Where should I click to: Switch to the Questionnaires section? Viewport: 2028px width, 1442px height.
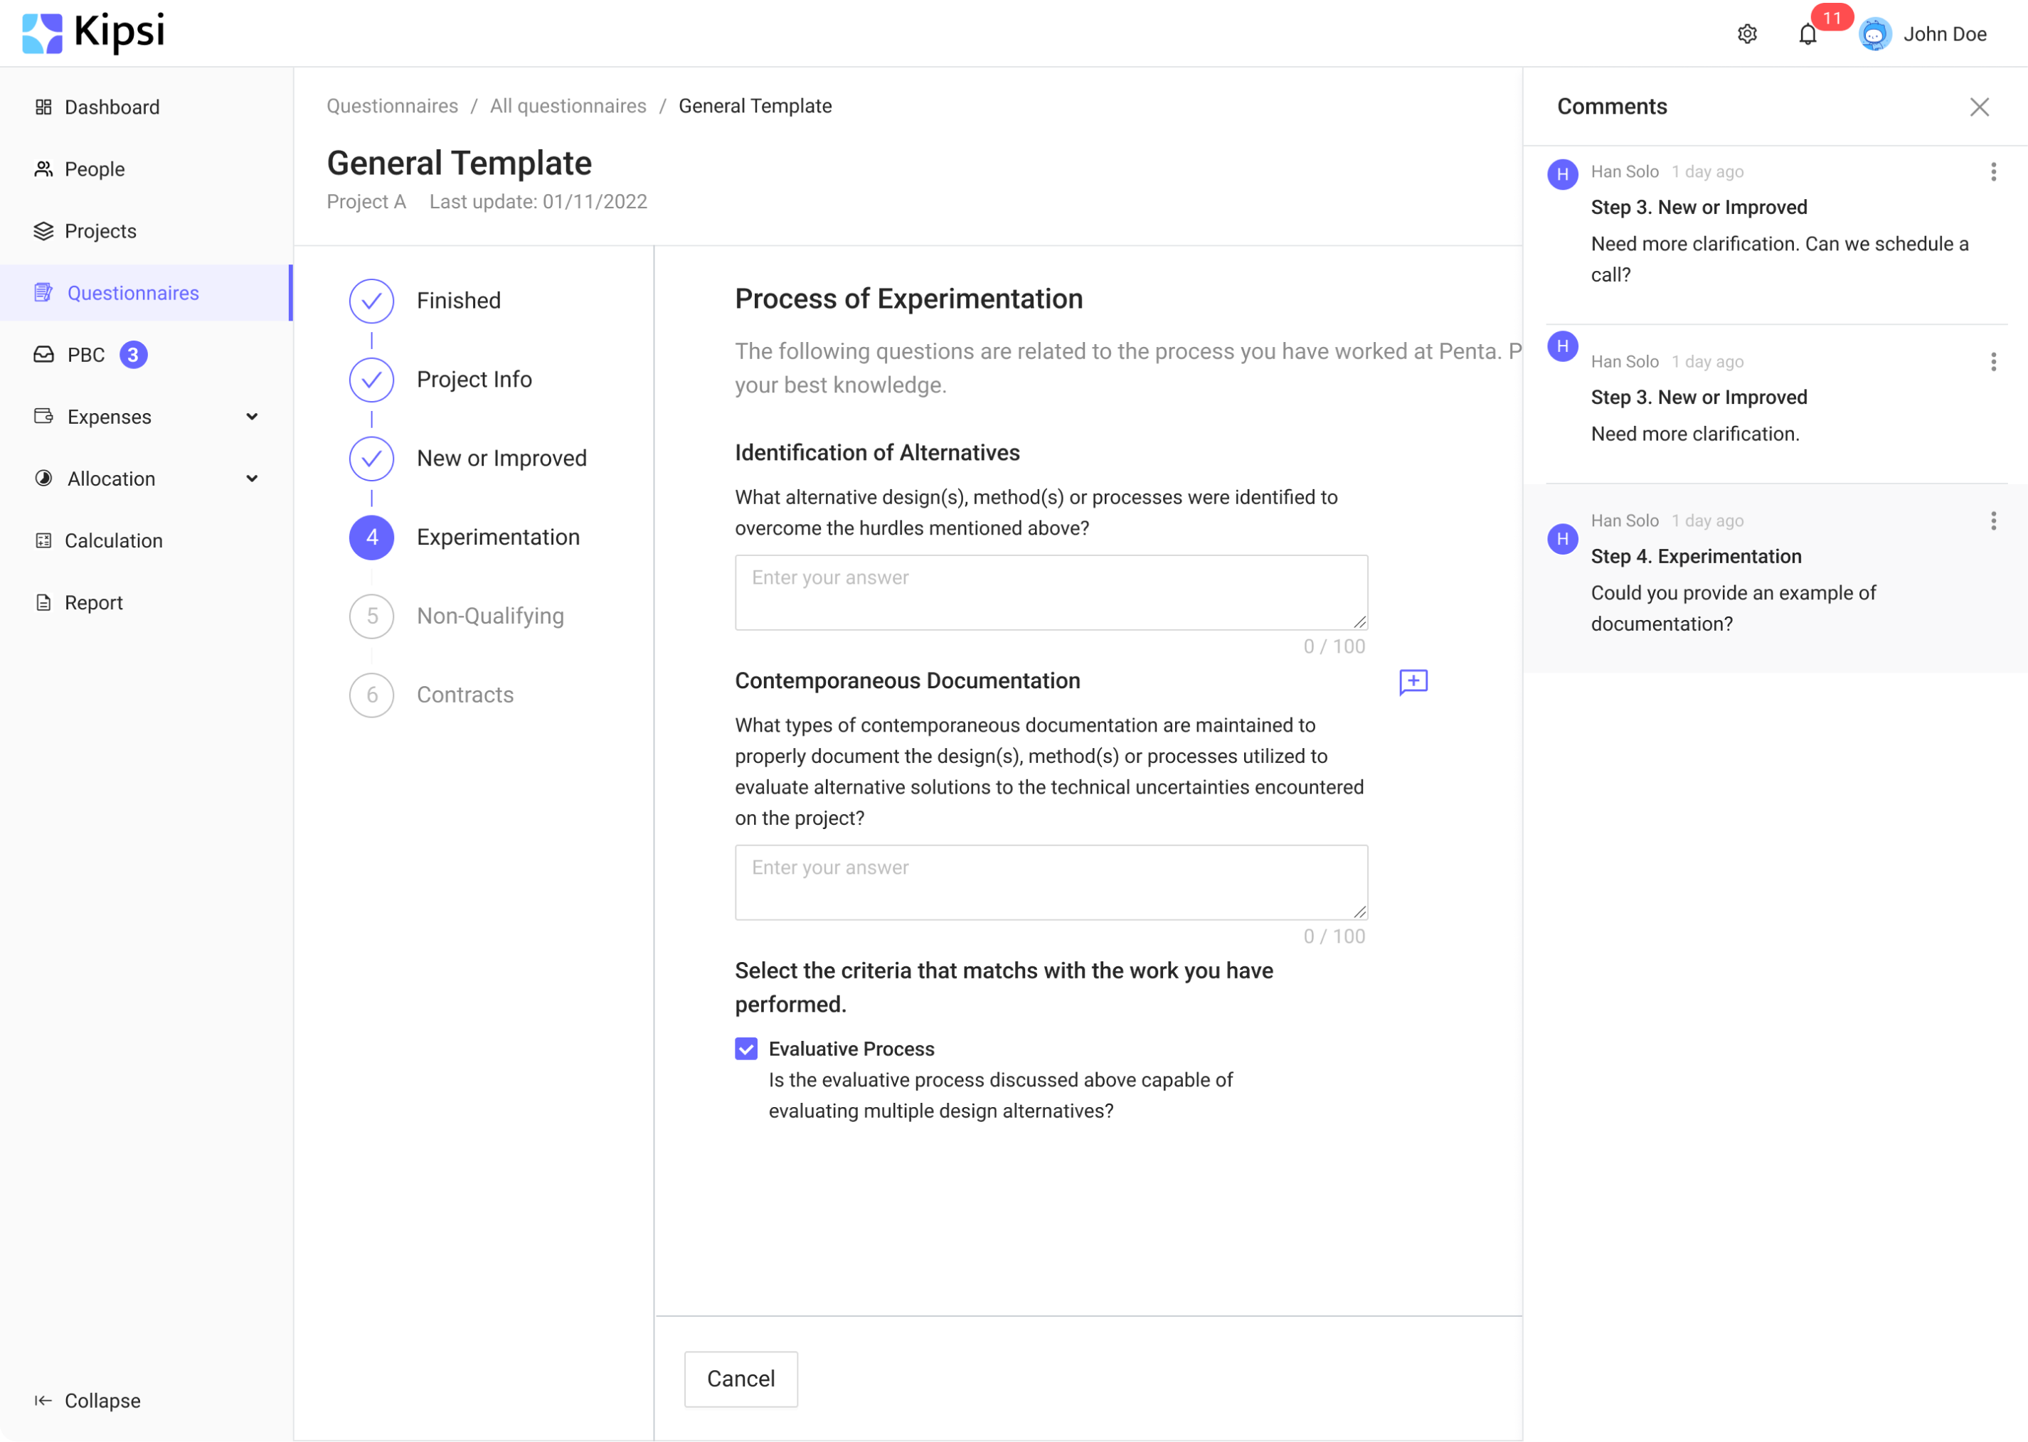pos(132,293)
